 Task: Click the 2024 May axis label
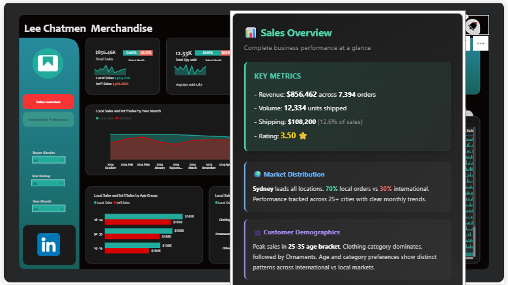pyautogui.click(x=143, y=165)
